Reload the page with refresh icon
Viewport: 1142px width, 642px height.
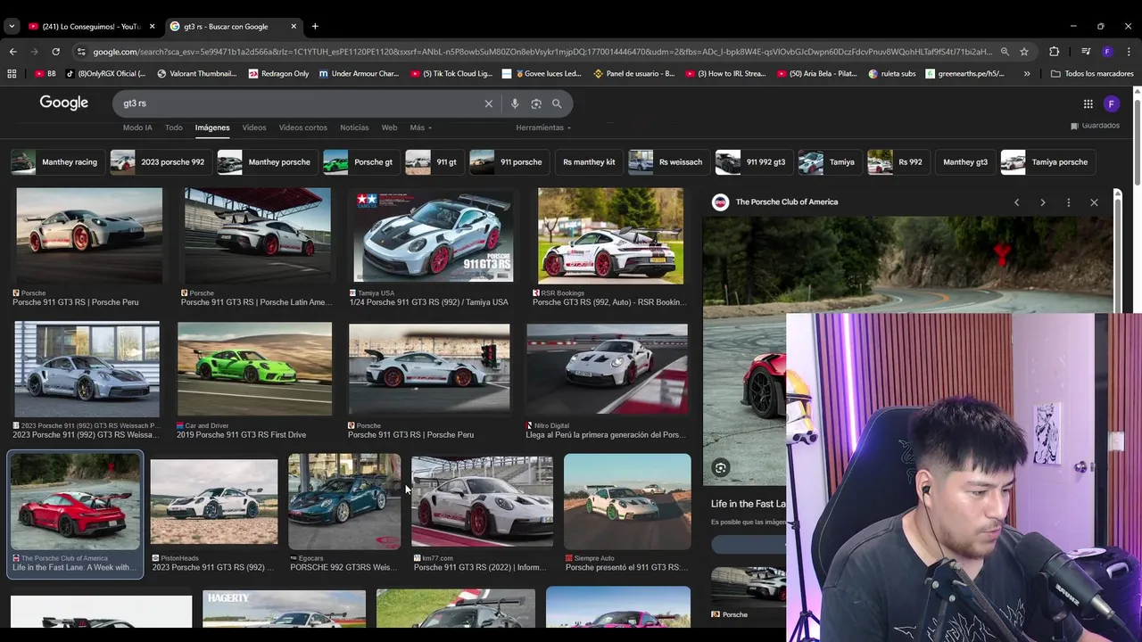coord(55,52)
